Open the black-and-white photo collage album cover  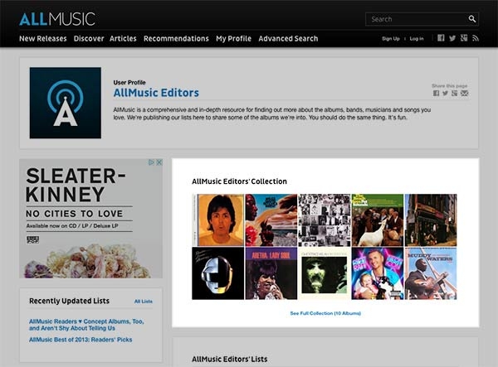(325, 220)
